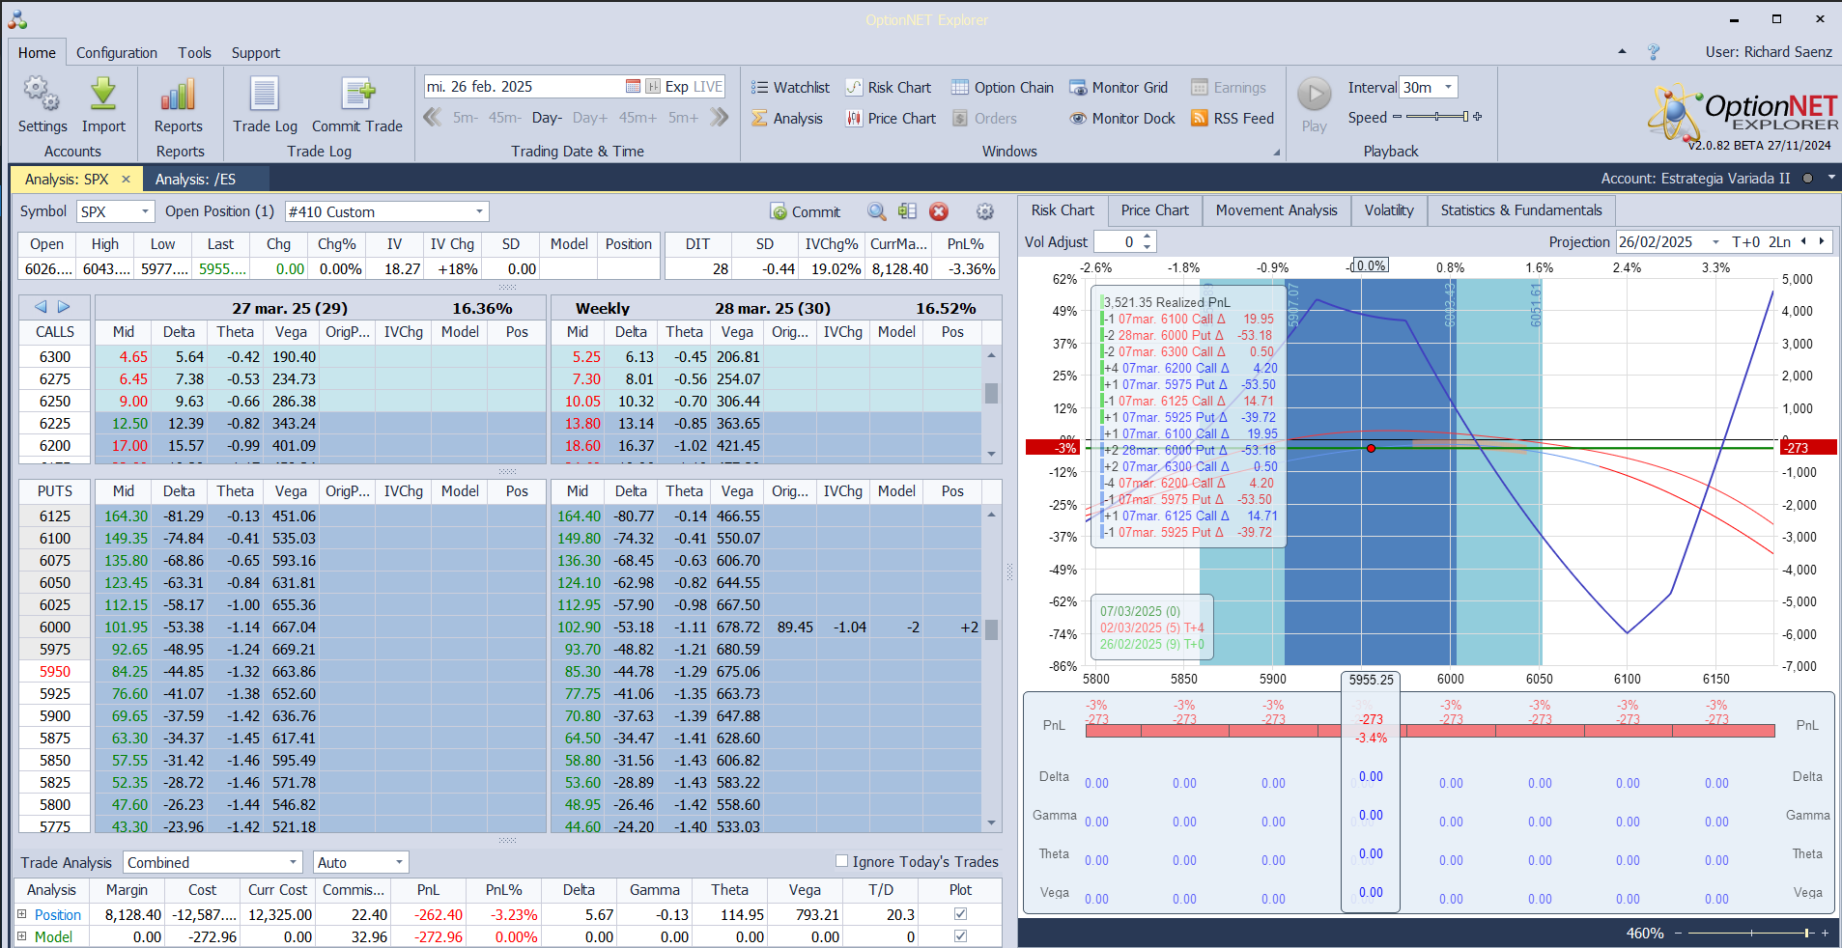The height and width of the screenshot is (948, 1842).
Task: Click the 45m- step button
Action: coord(504,118)
